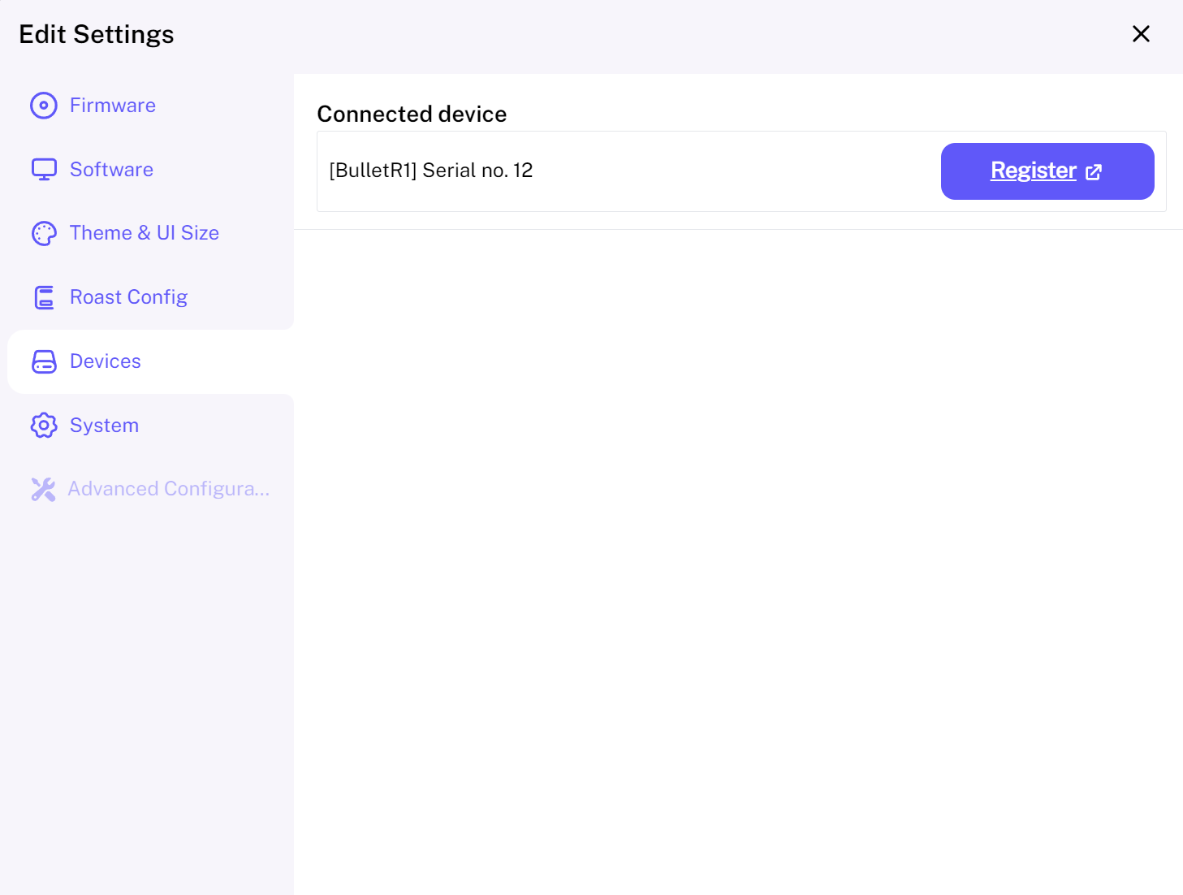The height and width of the screenshot is (895, 1183).
Task: Click the Software monitor icon
Action: pos(44,169)
